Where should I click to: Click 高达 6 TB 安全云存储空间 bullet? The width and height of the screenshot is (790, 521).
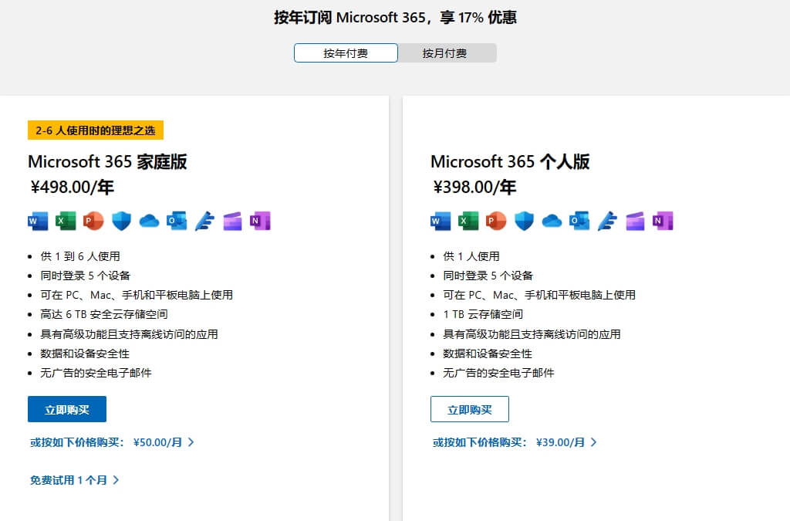click(x=104, y=314)
